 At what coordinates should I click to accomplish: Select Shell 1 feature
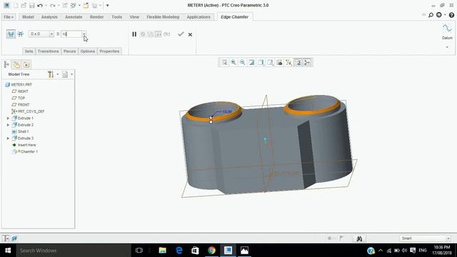click(21, 131)
